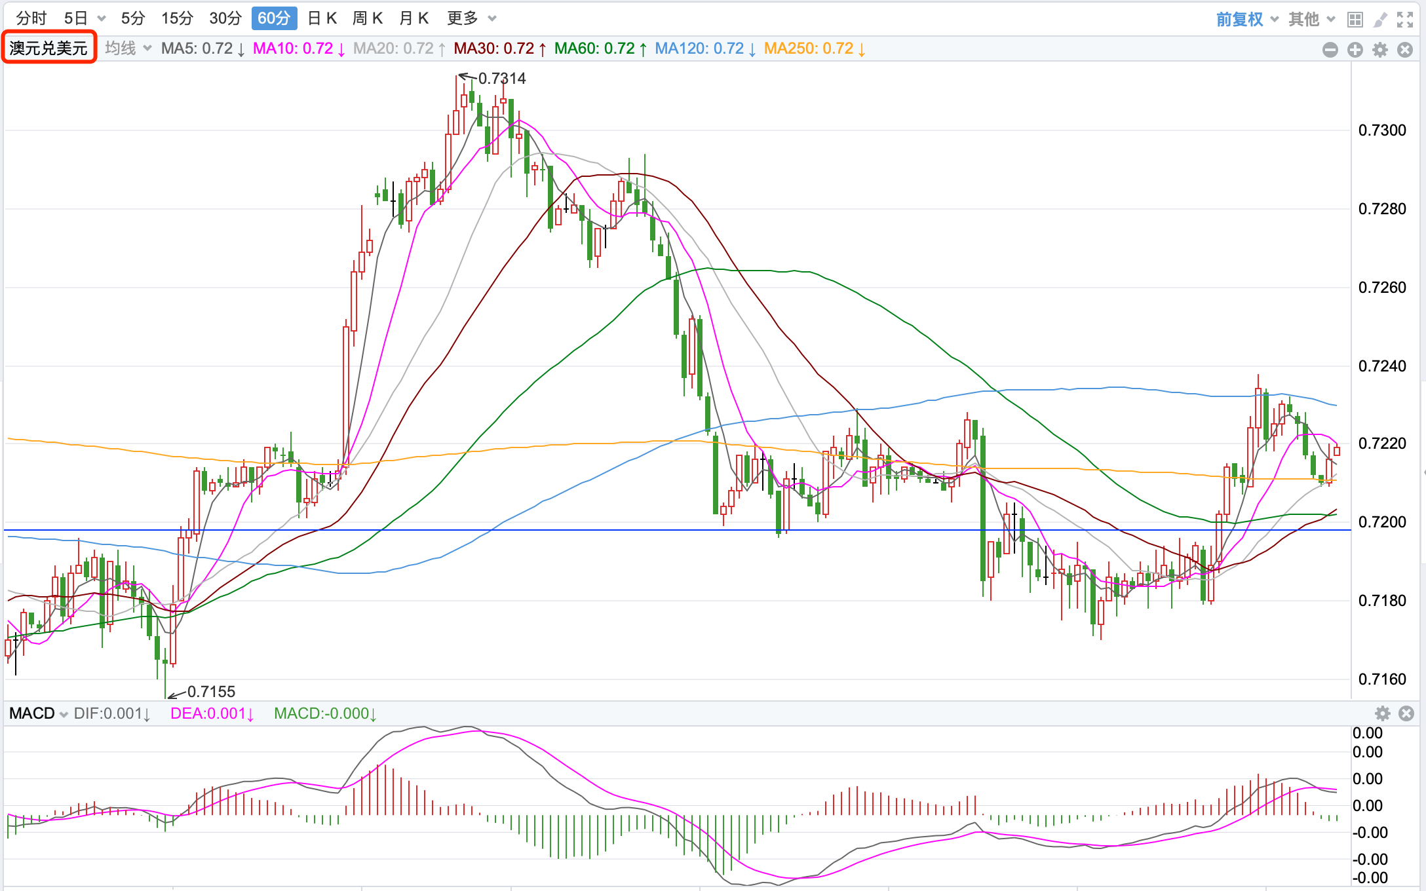Open the MACD indicator selector dropdown
The width and height of the screenshot is (1426, 891).
39,713
